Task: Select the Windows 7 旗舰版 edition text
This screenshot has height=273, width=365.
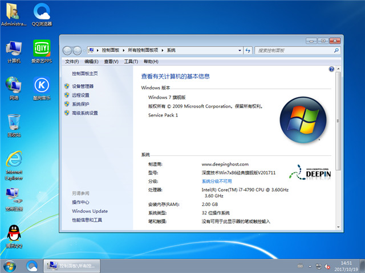Action: click(x=167, y=97)
